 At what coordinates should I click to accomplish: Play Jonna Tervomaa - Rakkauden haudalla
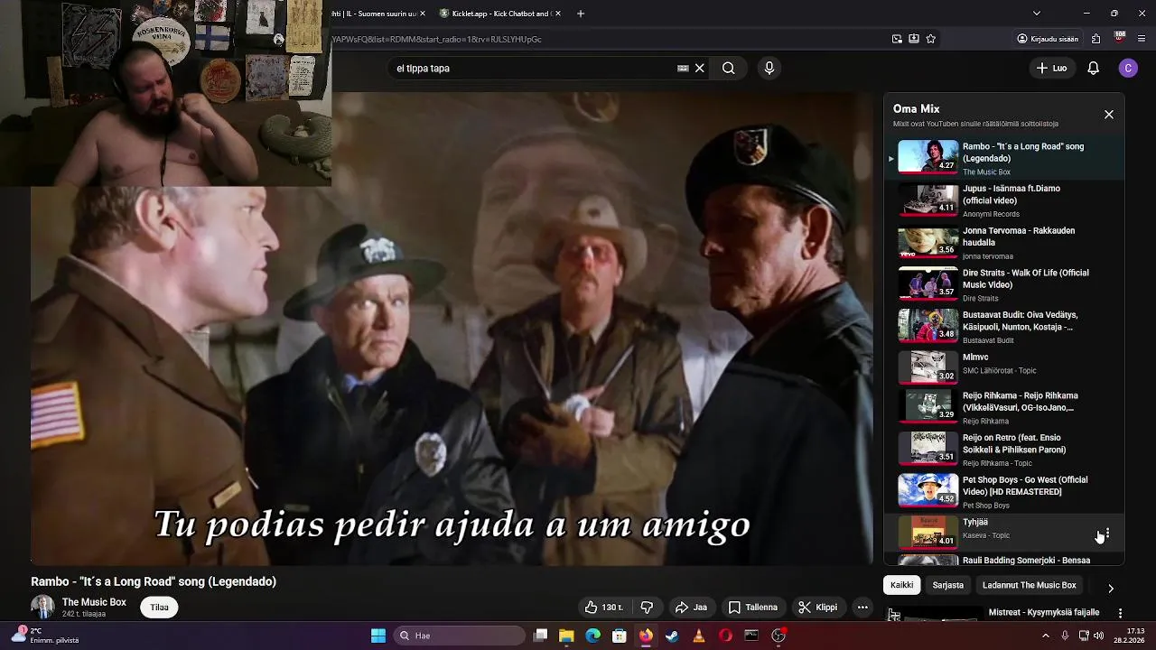[x=1003, y=243]
